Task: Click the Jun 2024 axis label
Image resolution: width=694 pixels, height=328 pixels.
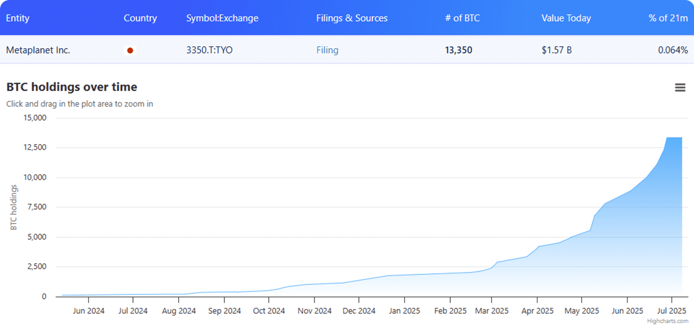Action: pos(89,311)
